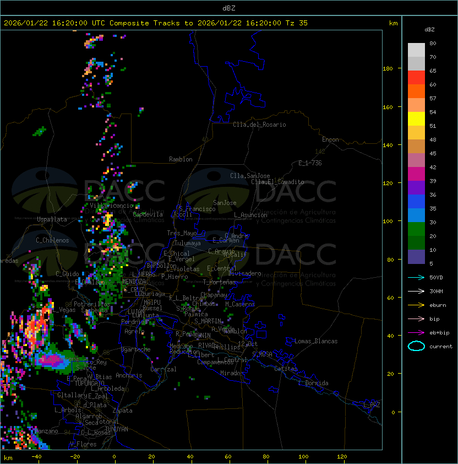458x464 pixels.
Task: Pick the orange 57-60 dBZ legend swatch
Action: 416,91
